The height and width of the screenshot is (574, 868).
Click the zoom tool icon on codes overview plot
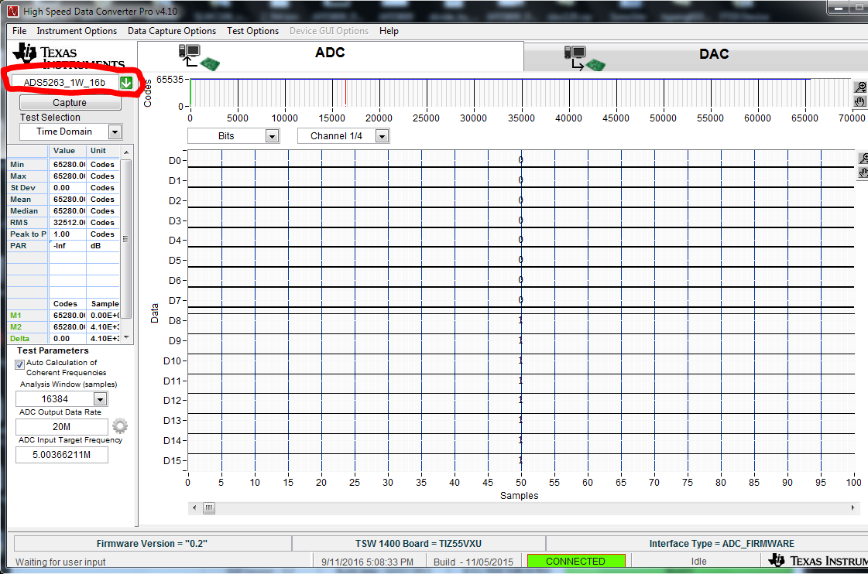click(x=860, y=87)
